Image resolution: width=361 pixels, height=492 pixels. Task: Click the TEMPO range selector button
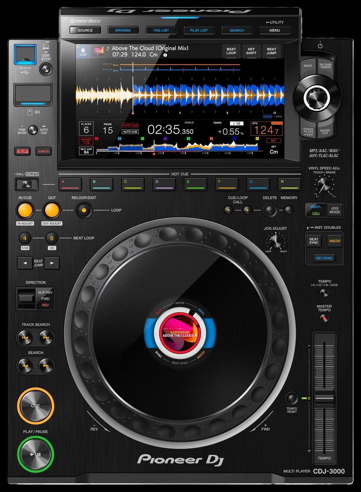coord(324,293)
